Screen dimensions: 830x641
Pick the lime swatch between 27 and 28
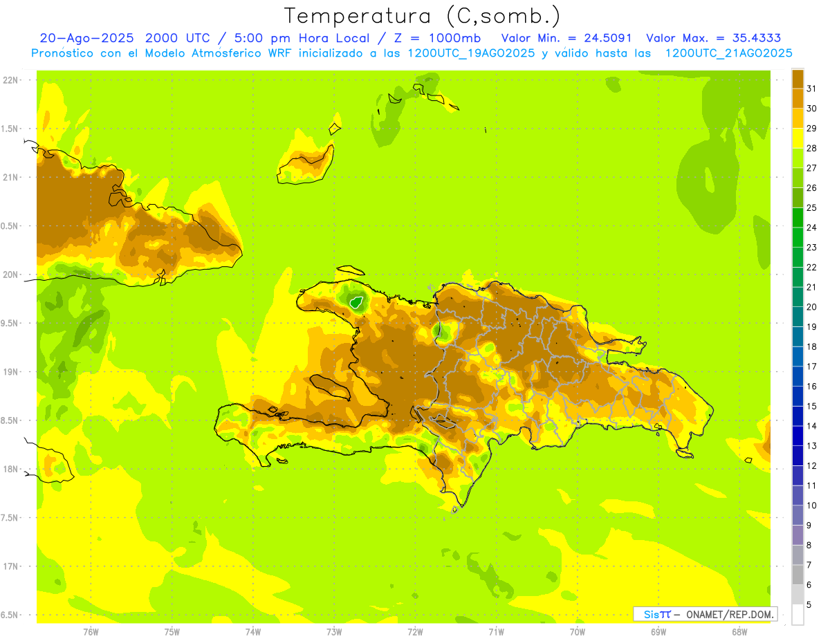(797, 158)
